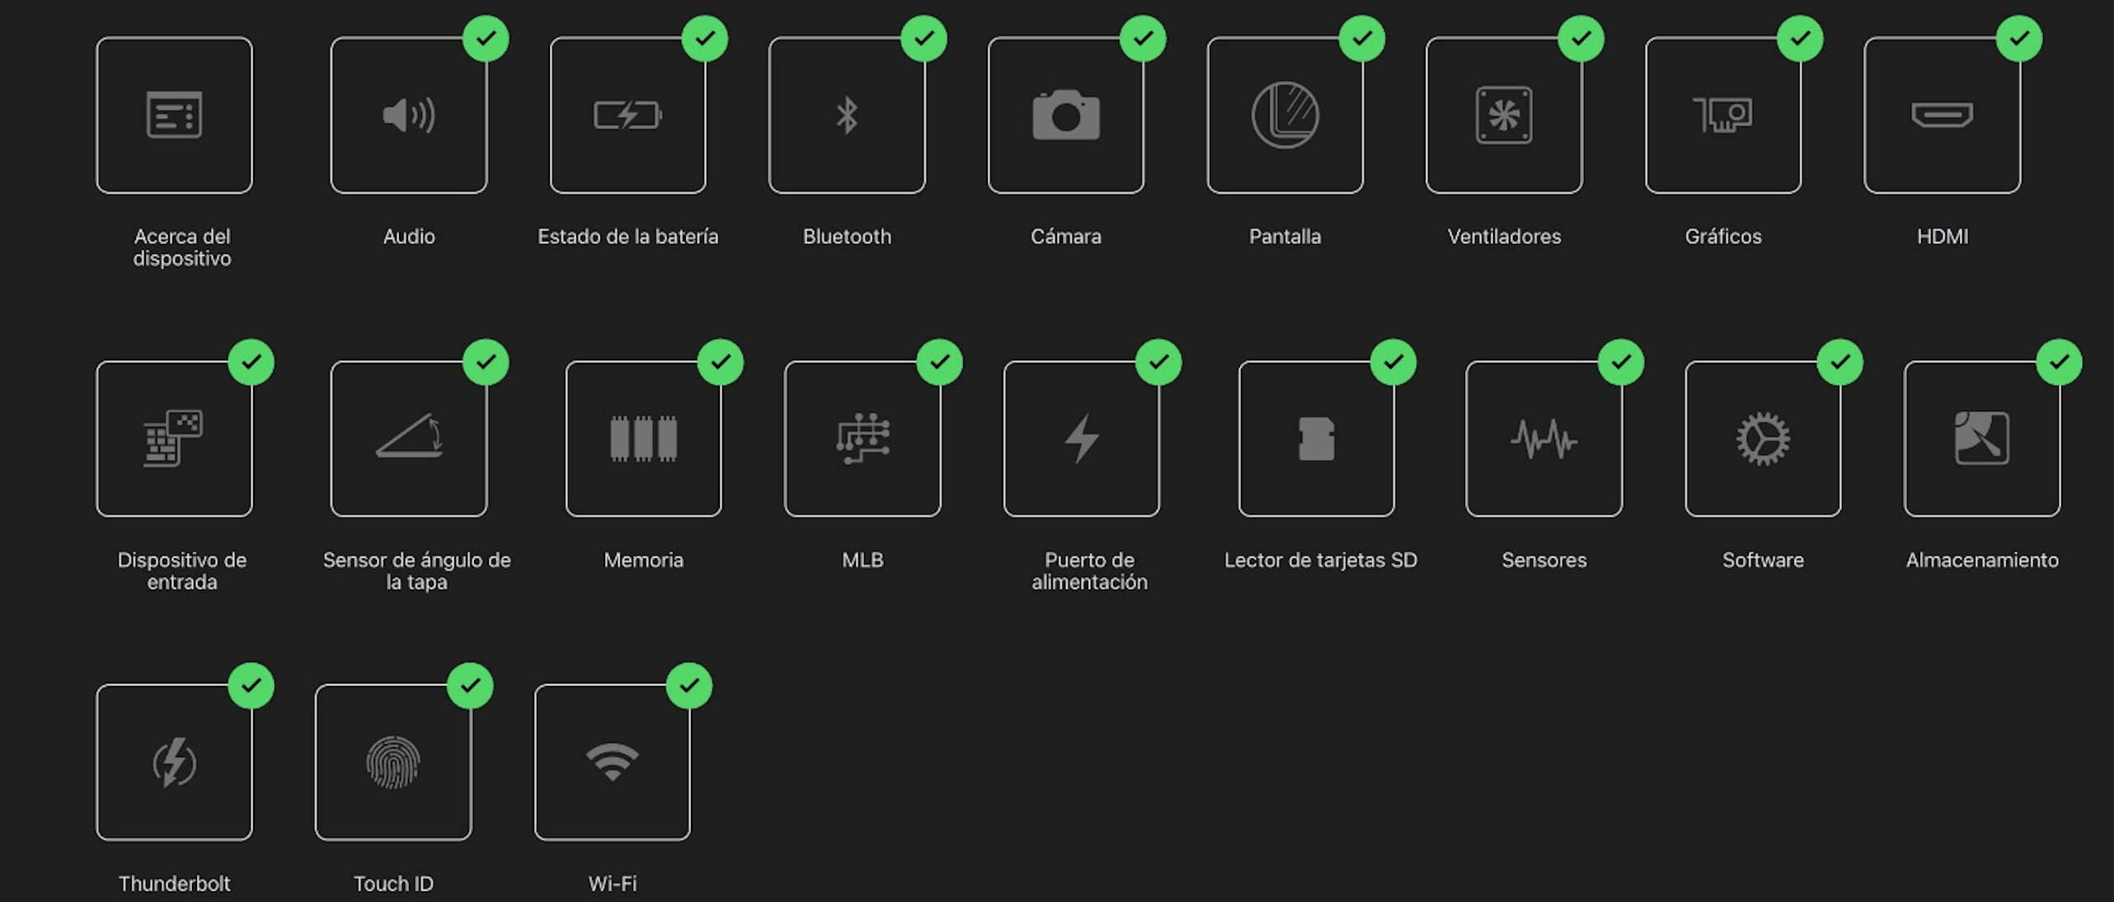The image size is (2114, 902).
Task: Select the HDMI port icon
Action: tap(1942, 115)
